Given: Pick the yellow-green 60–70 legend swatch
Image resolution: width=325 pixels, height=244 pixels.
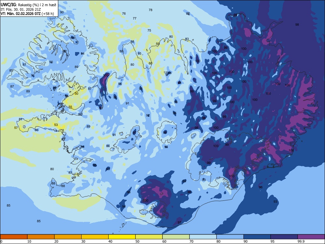Looking at the screenshot, I should [x=176, y=237].
